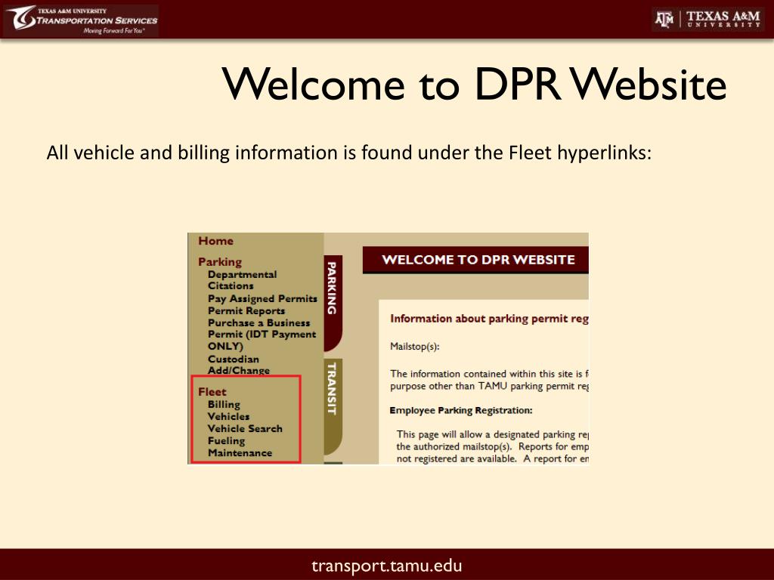This screenshot has height=580, width=774.
Task: Click the WELCOME TO DPR WEBSITE banner
Action: tap(476, 260)
